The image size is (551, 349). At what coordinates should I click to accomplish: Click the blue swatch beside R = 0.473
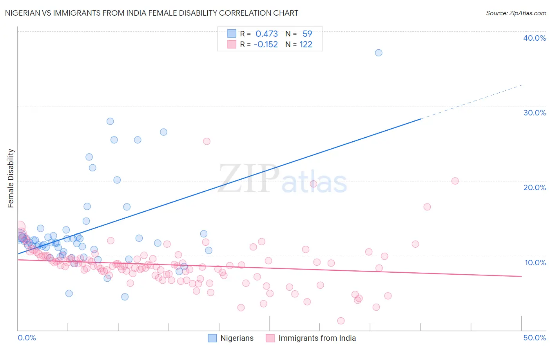[x=232, y=34]
